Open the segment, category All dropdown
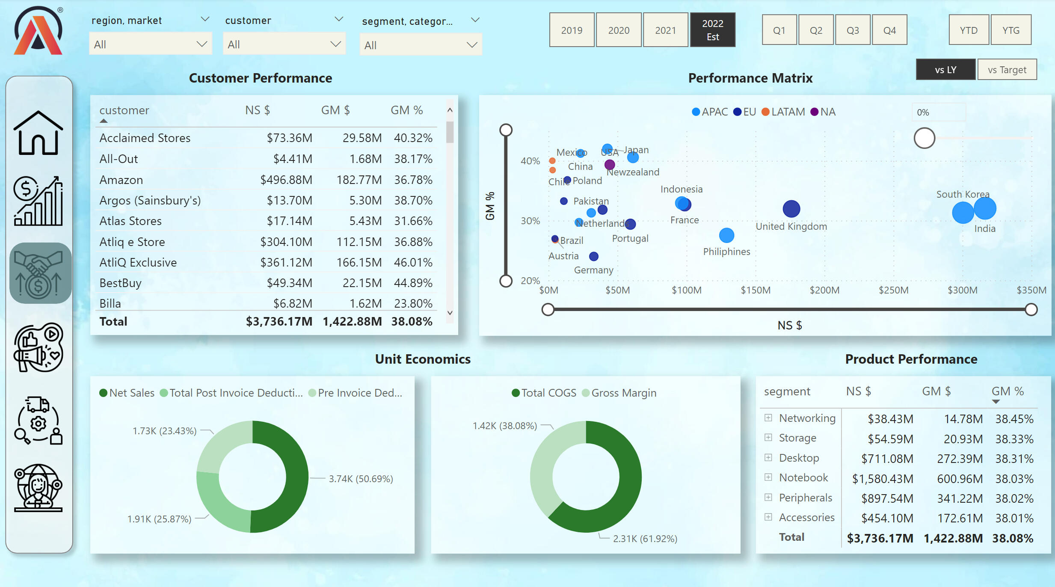The height and width of the screenshot is (587, 1055). tap(420, 45)
